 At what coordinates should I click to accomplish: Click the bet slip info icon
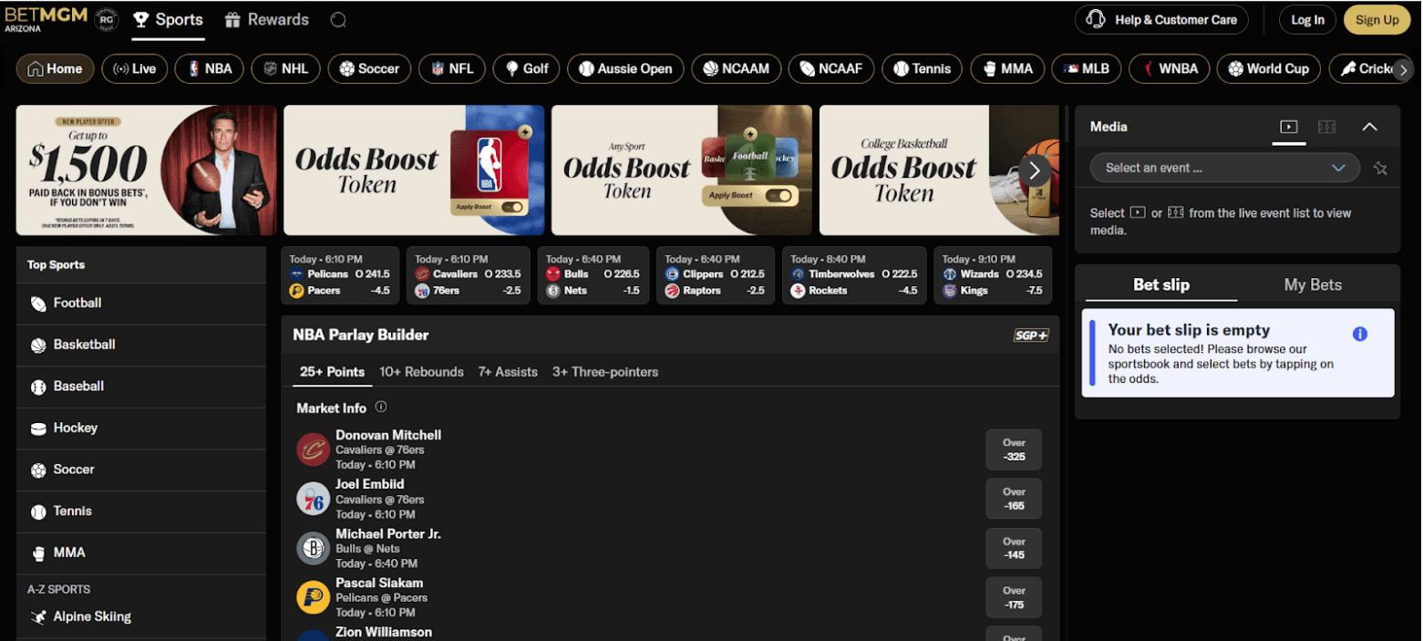pos(1360,334)
